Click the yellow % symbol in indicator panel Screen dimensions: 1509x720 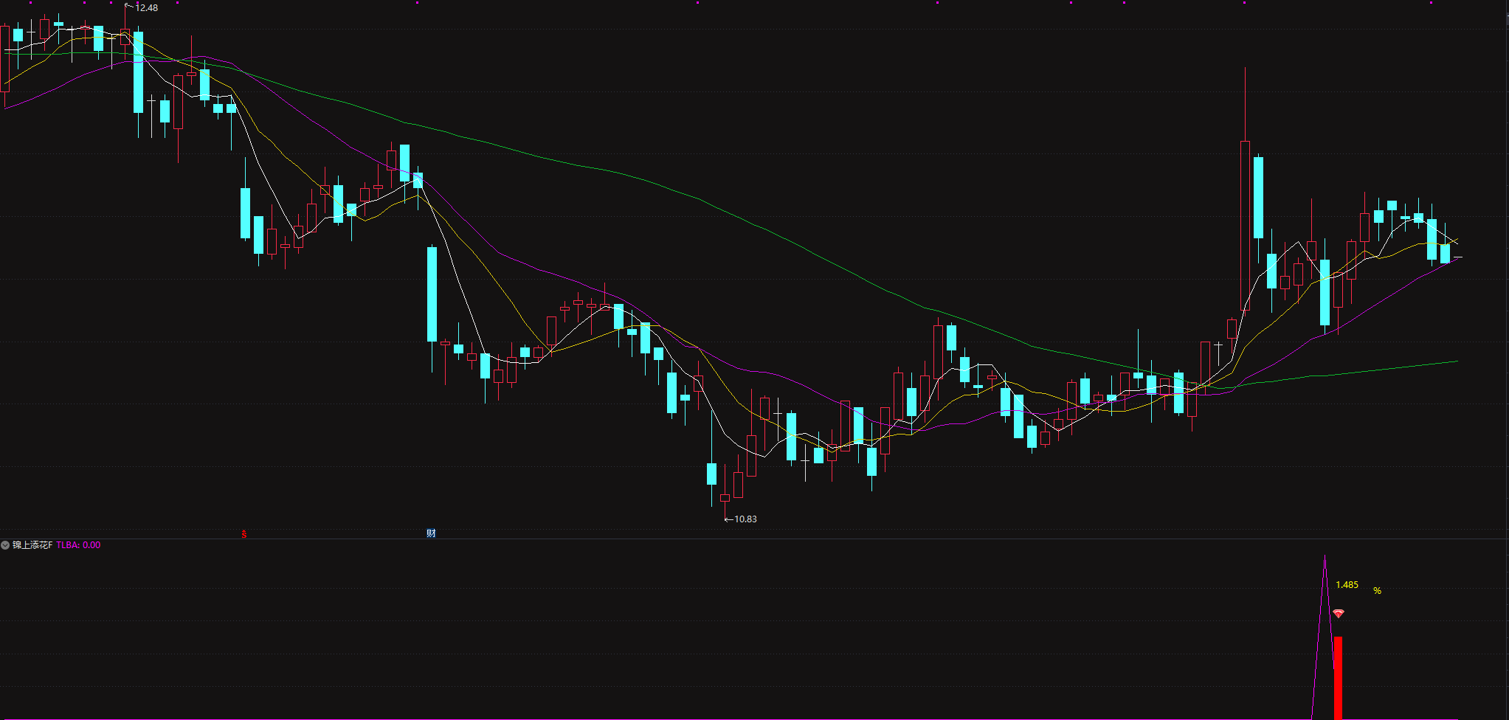tap(1377, 591)
